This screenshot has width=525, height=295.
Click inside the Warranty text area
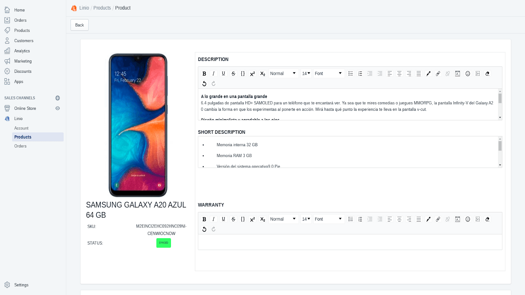(x=350, y=242)
